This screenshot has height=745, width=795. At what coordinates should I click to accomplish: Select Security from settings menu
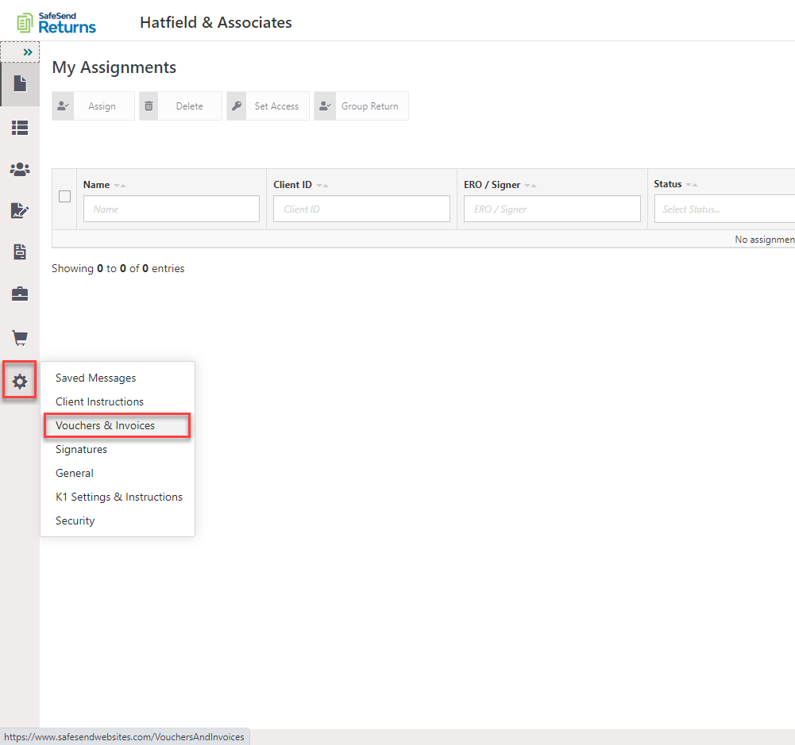[75, 520]
